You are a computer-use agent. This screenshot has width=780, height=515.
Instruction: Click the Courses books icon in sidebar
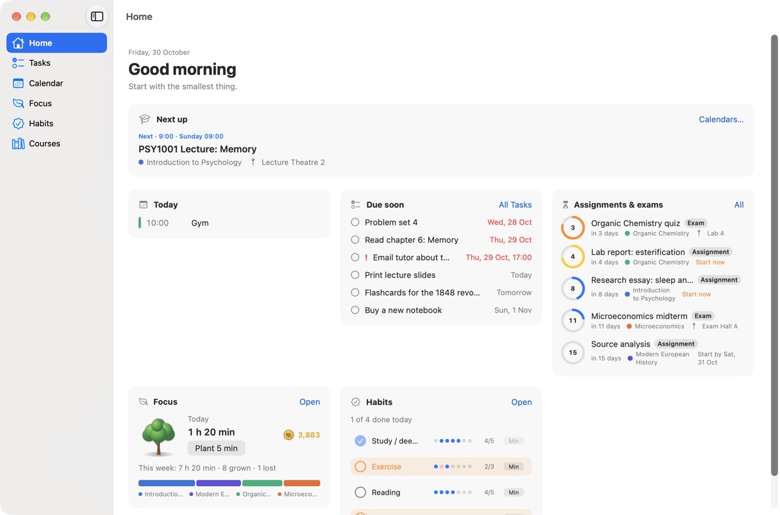pos(18,143)
